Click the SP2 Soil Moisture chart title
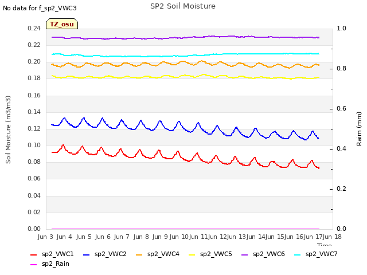367x275 pixels. 183,6
